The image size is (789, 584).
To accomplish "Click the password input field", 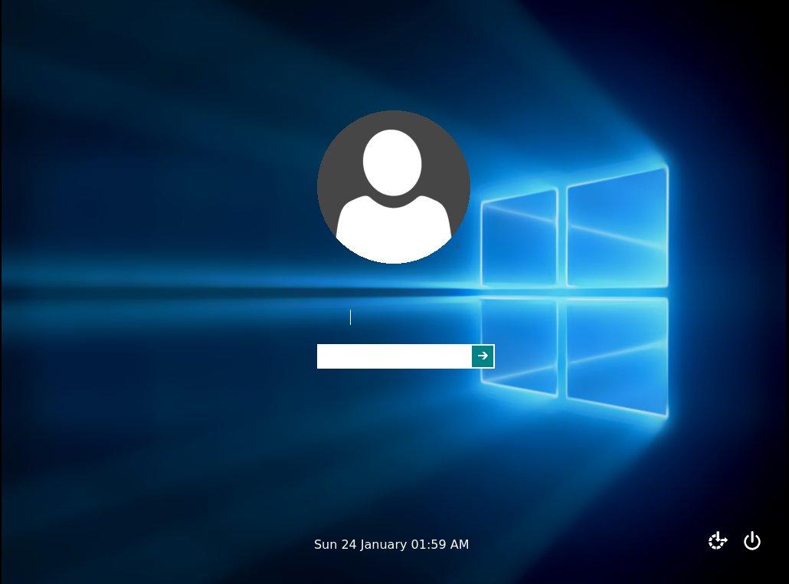I will (394, 356).
